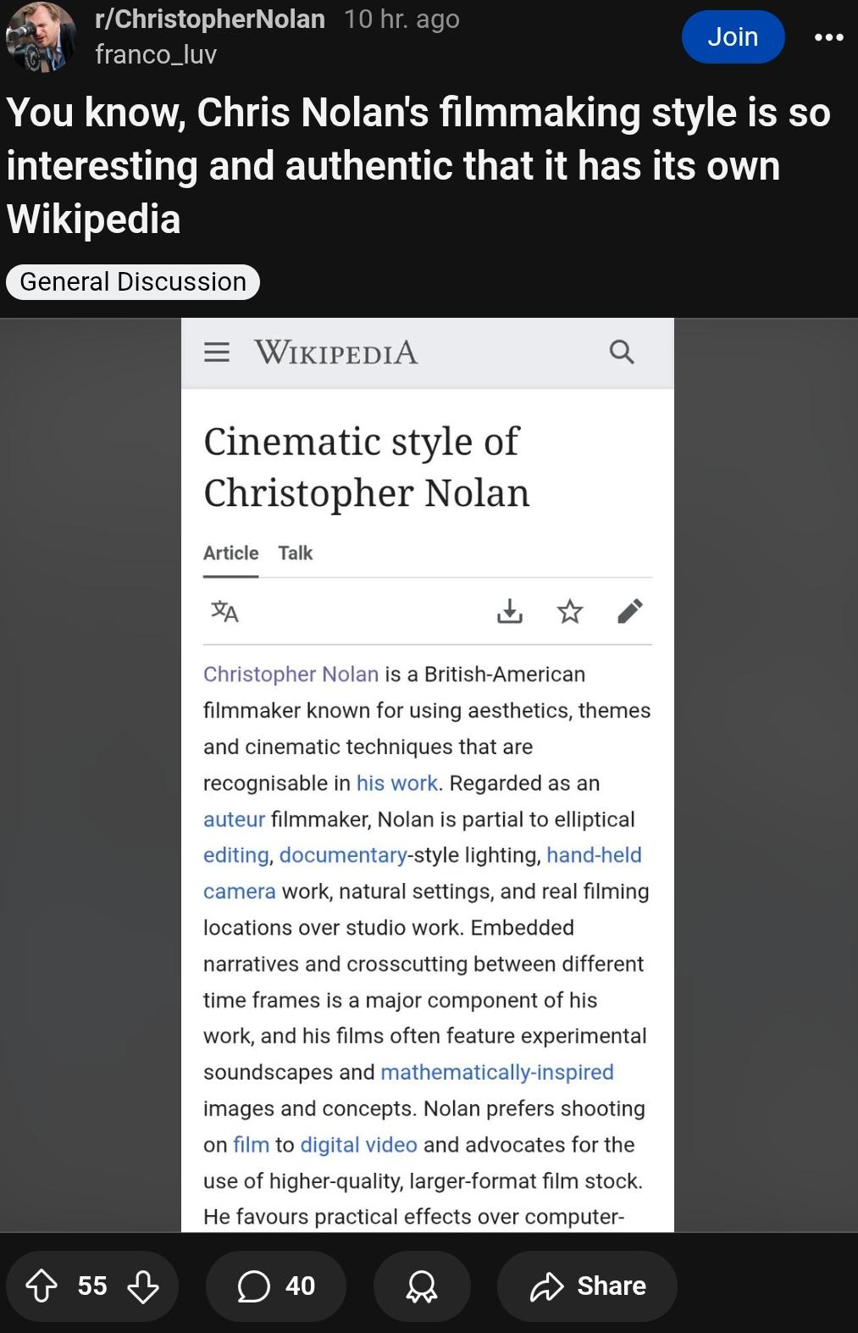Switch to the Talk tab
Screen dimensions: 858x1333
point(296,553)
